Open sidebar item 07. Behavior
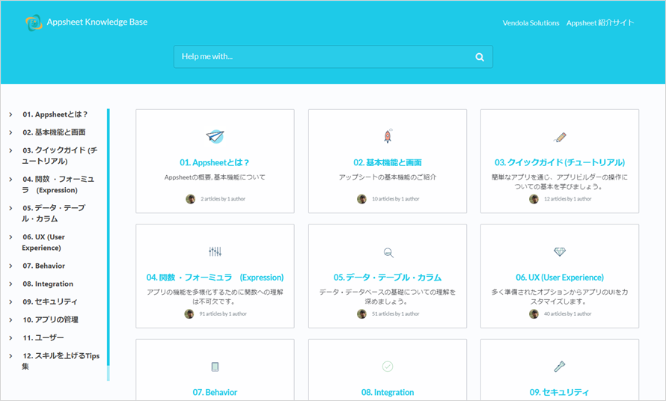666x401 pixels. [43, 266]
